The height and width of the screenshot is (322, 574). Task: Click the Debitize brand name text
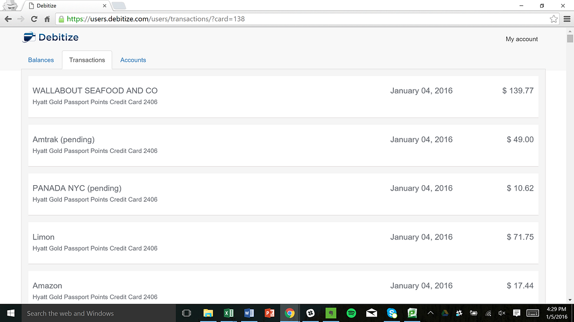point(59,37)
